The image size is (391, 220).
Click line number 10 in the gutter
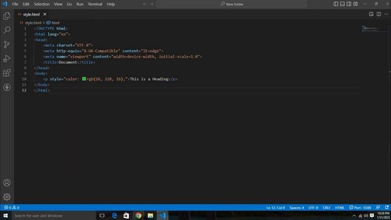[x=24, y=79]
